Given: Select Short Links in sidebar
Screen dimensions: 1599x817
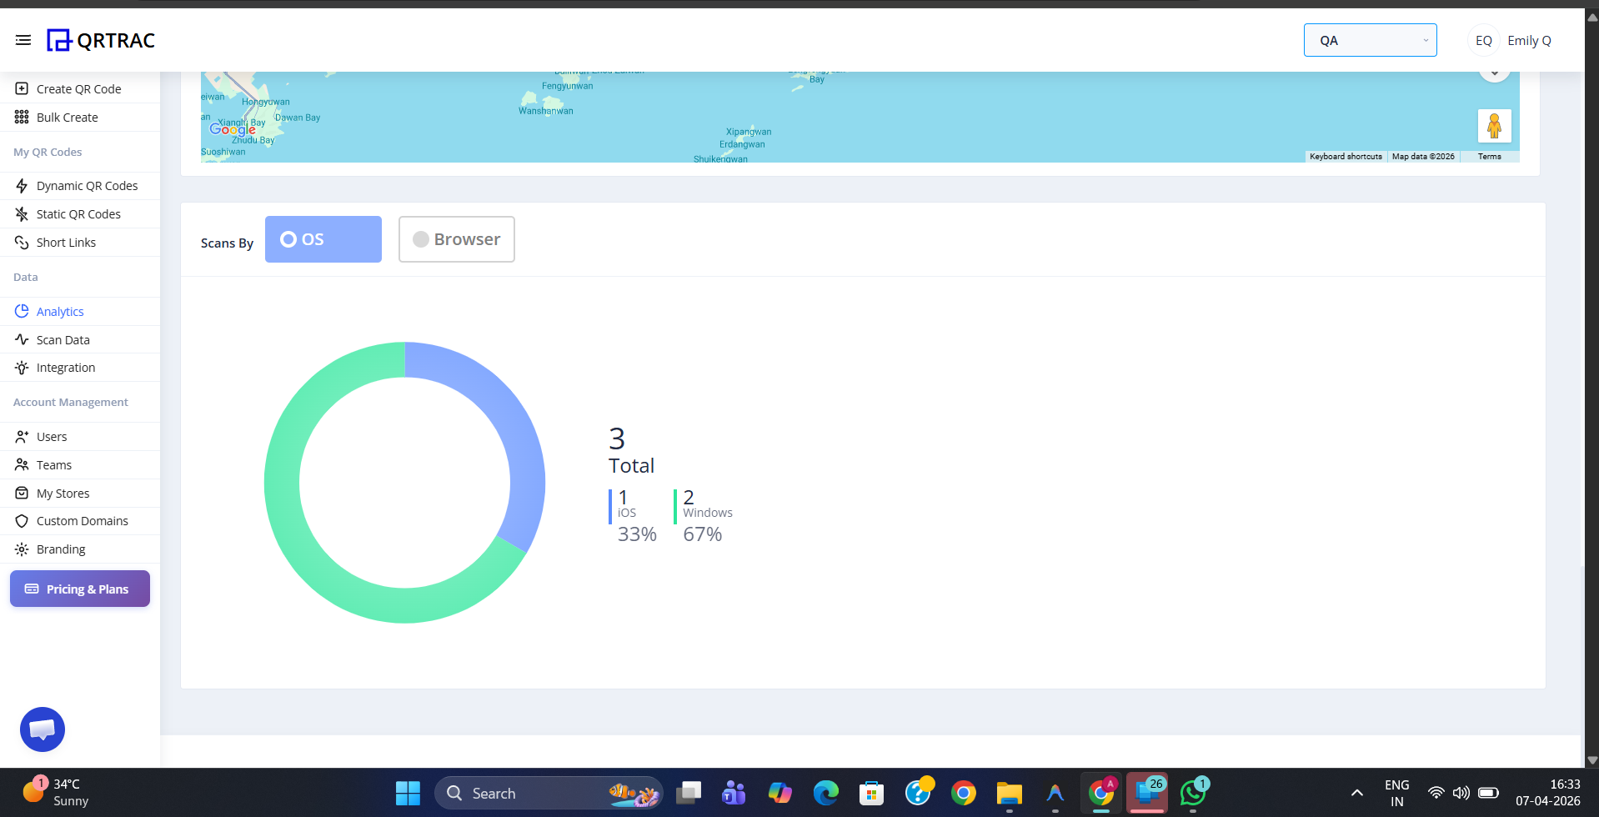Looking at the screenshot, I should tap(67, 242).
